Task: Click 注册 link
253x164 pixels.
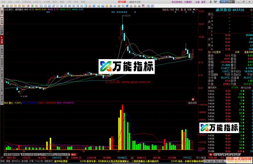Action: 197,2
